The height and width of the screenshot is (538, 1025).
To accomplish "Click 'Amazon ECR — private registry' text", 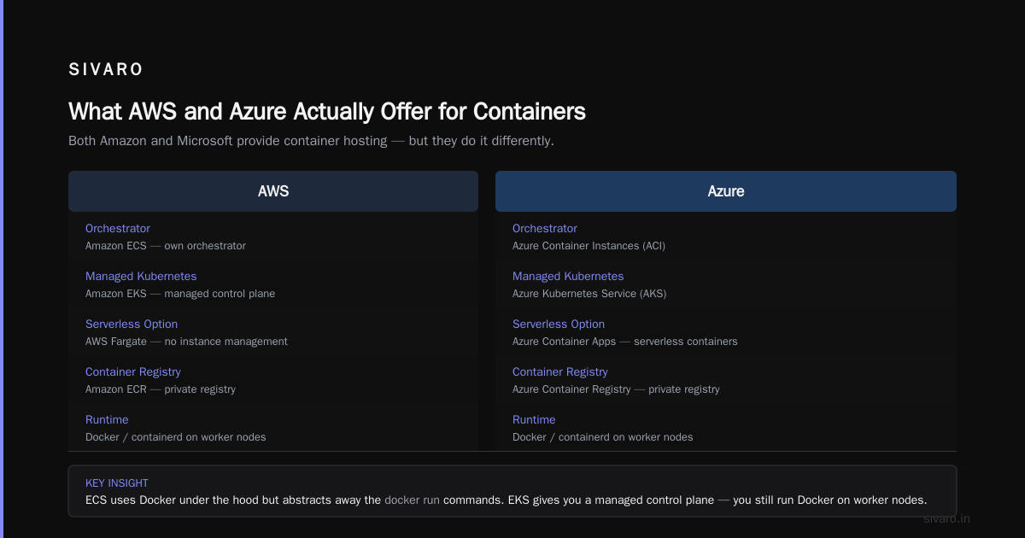I will point(161,389).
